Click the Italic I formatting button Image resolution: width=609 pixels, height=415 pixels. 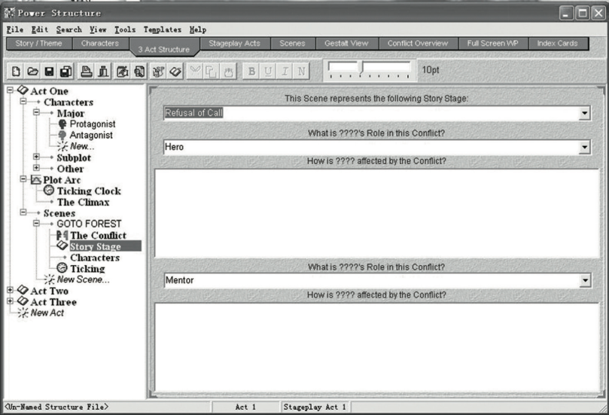[x=285, y=71]
